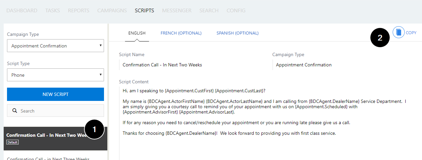
Task: Go to the Tasks menu
Action: [53, 11]
